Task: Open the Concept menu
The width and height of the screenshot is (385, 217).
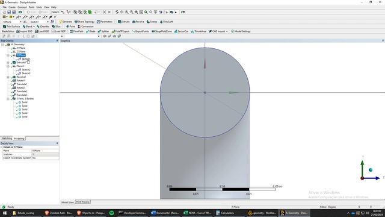Action: [22, 7]
